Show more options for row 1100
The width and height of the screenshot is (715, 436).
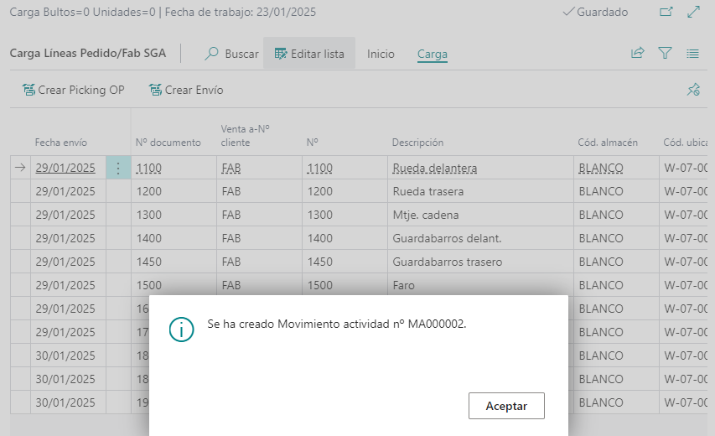pos(118,169)
